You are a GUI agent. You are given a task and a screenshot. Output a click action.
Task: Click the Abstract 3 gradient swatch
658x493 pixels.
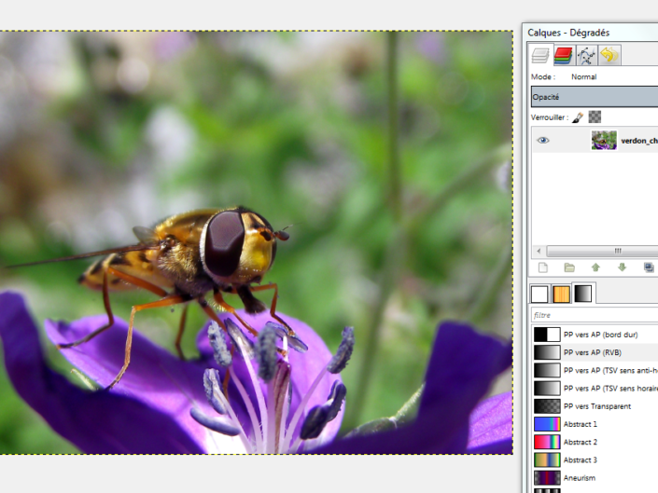[x=547, y=459]
